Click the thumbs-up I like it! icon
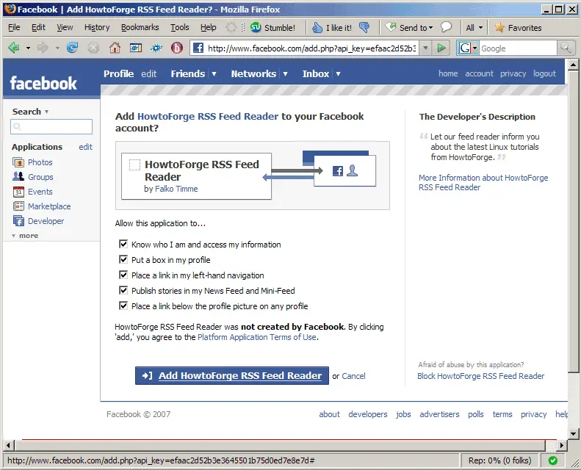Screen dimensions: 581x470 (x=317, y=27)
